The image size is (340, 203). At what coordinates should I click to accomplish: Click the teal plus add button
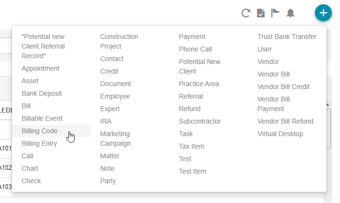323,13
